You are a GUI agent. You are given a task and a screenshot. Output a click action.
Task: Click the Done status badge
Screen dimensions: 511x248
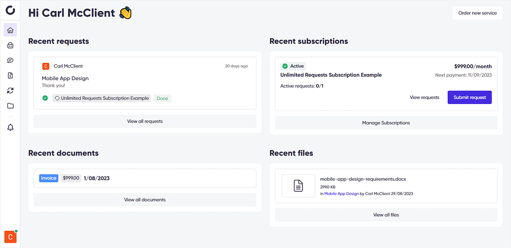coord(162,98)
